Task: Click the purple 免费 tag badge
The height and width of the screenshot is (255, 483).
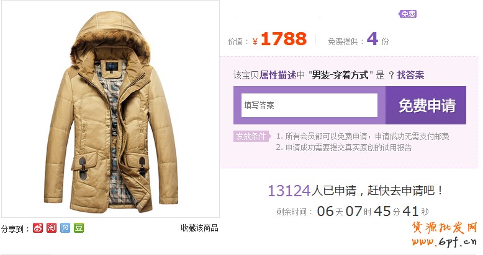Action: (x=407, y=14)
